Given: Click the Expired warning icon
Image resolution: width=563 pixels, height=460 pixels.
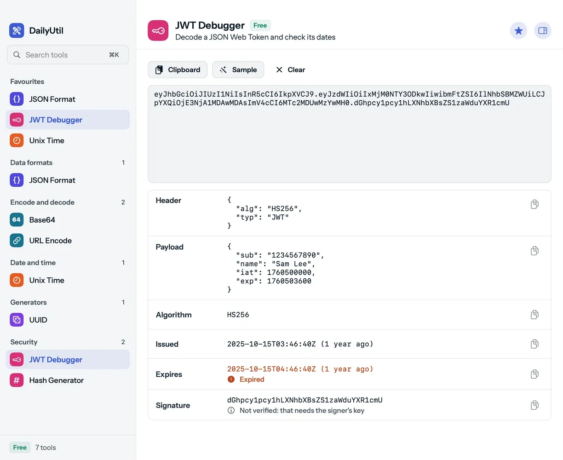Looking at the screenshot, I should (231, 379).
